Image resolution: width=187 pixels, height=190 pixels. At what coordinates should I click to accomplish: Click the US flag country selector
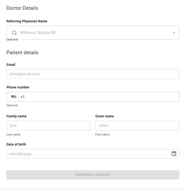click(14, 97)
